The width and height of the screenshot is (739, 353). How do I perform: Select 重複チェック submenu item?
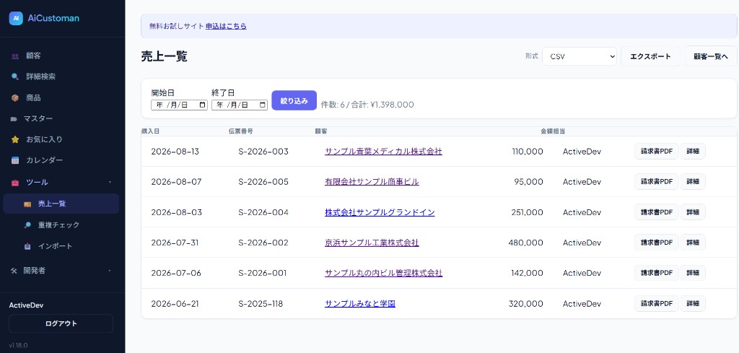[61, 225]
